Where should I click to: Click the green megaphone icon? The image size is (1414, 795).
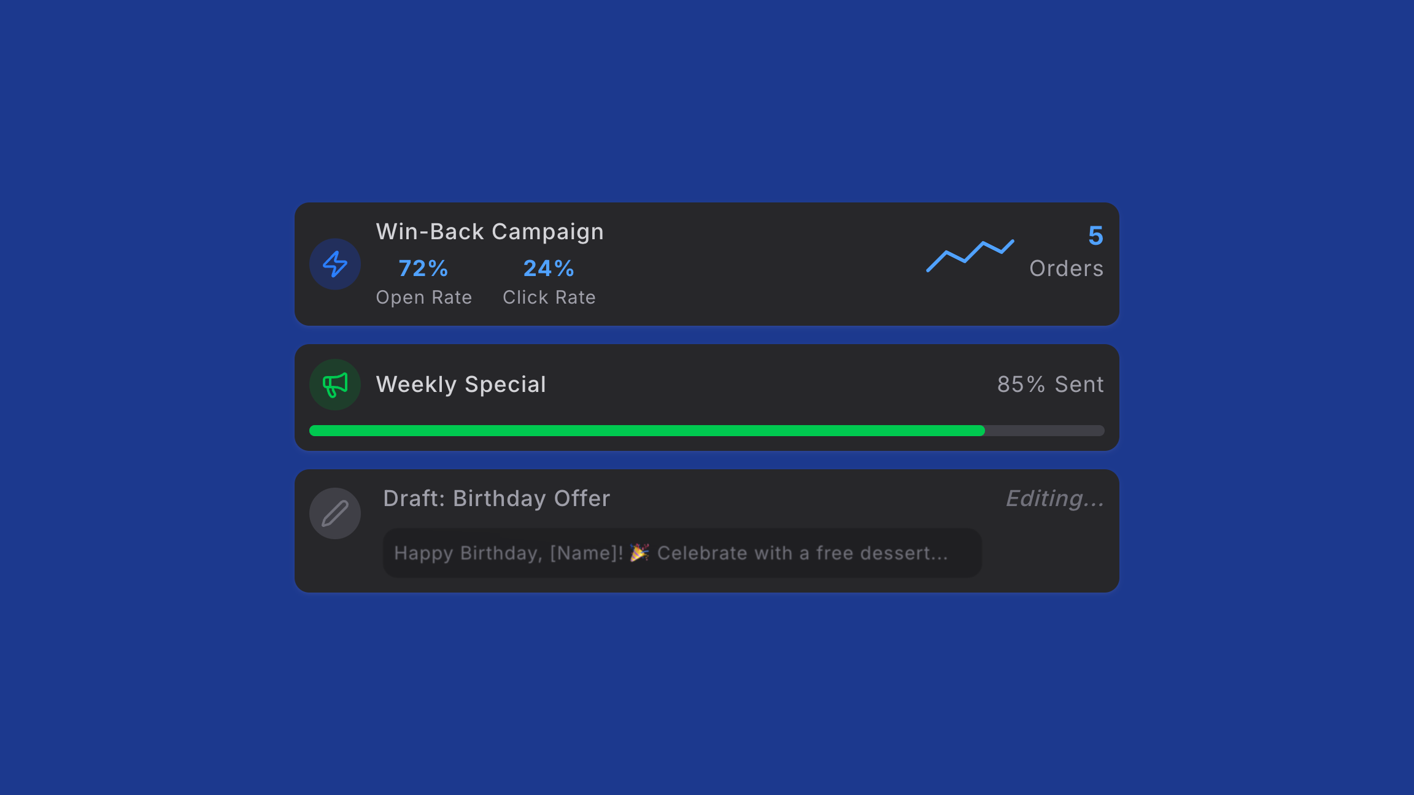pyautogui.click(x=335, y=385)
